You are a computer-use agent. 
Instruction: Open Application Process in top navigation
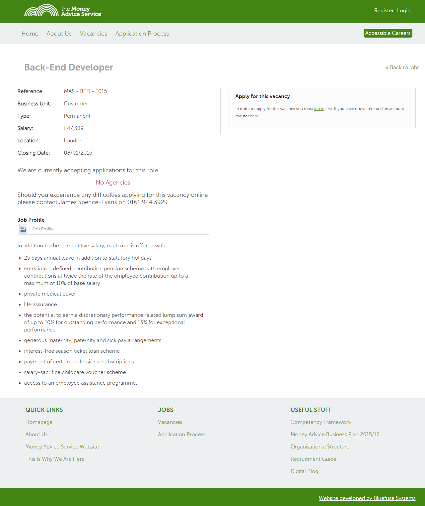(142, 34)
